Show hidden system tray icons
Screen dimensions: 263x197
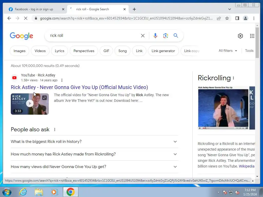(218, 192)
